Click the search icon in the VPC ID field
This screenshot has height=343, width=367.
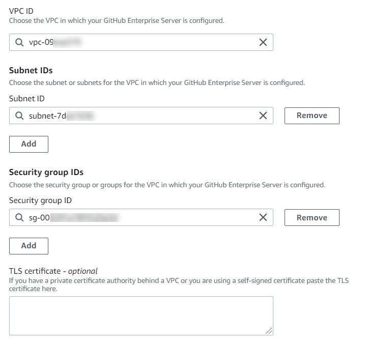tap(19, 42)
